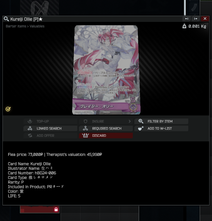Click the red locked slot padlock icon
This screenshot has width=212, height=221.
[56, 209]
